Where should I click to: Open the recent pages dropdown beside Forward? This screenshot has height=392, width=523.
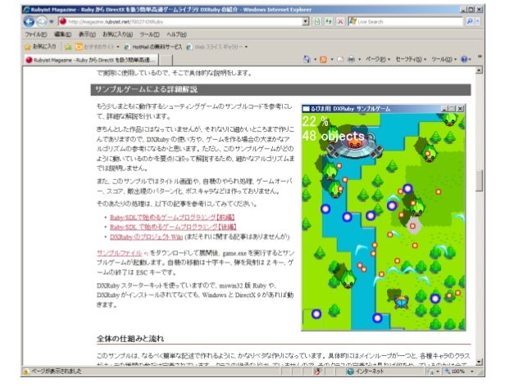point(52,21)
